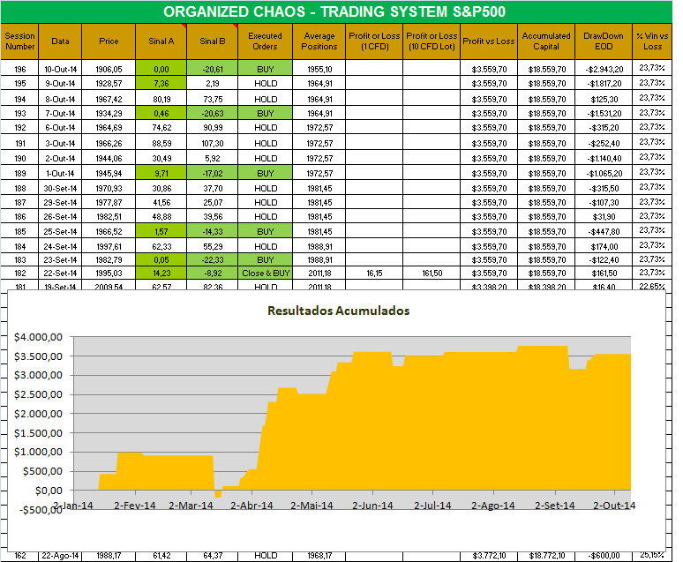Select session number cell 196
683x562 pixels.
coord(20,70)
